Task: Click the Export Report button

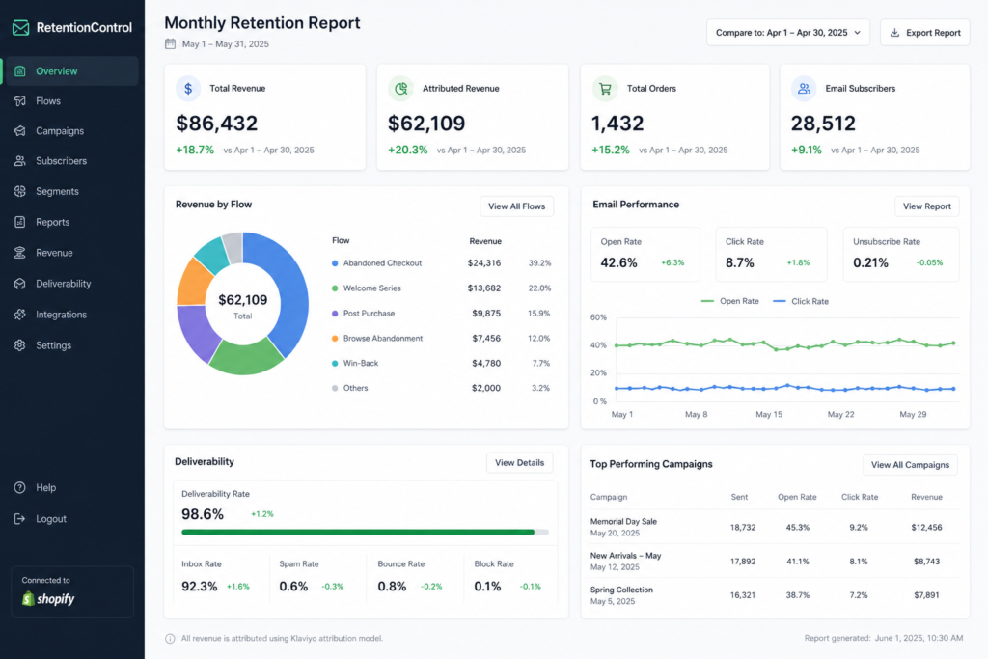Action: [925, 32]
